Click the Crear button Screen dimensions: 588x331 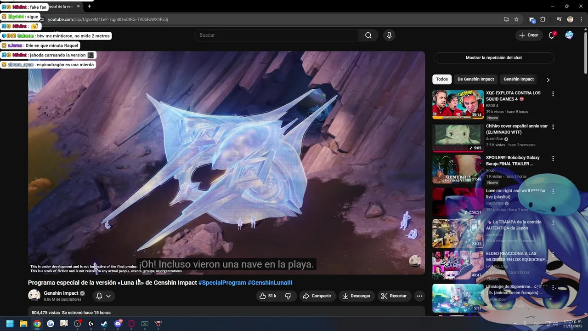(x=528, y=35)
